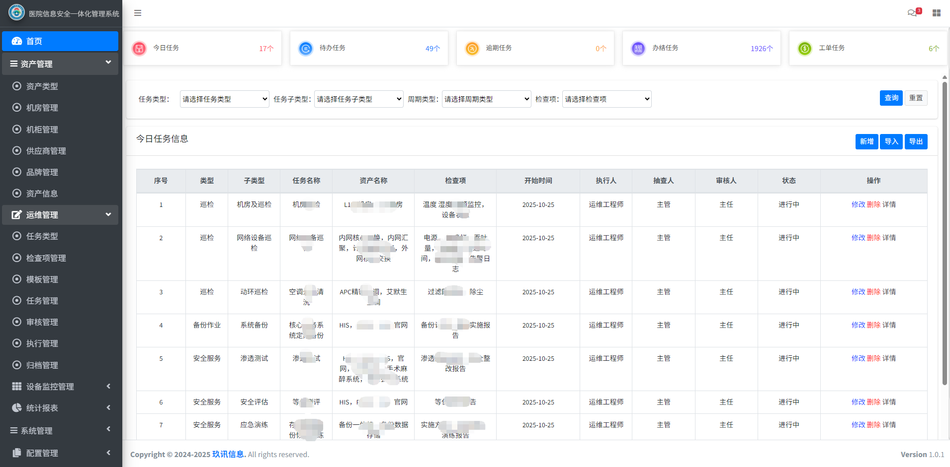950x467 pixels.
Task: Click the Export (导出) button
Action: [x=916, y=141]
